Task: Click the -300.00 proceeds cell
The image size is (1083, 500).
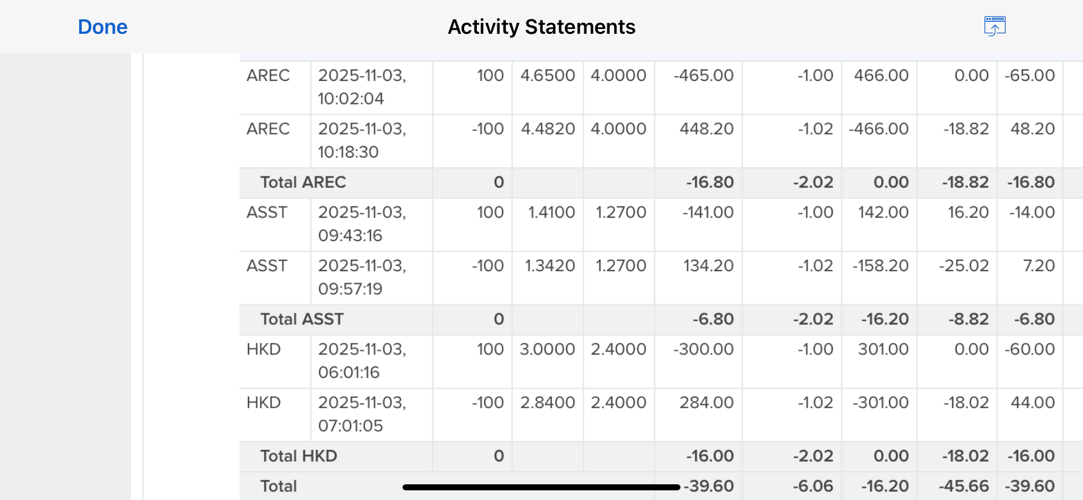Action: pos(703,349)
